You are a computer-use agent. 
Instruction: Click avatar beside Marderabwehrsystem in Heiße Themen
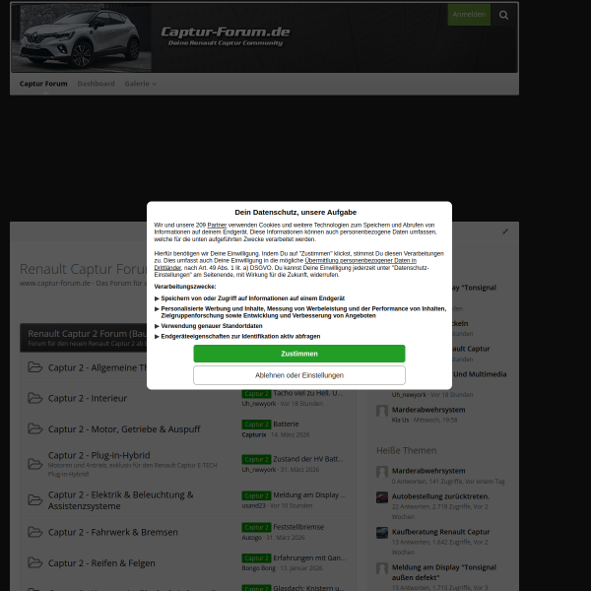click(382, 472)
